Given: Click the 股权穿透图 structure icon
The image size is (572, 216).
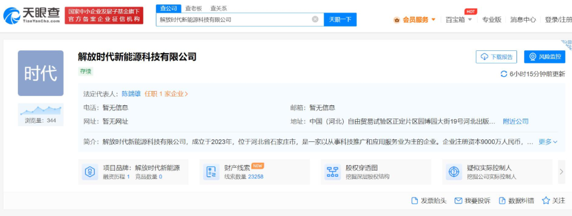Looking at the screenshot, I should coord(332,172).
